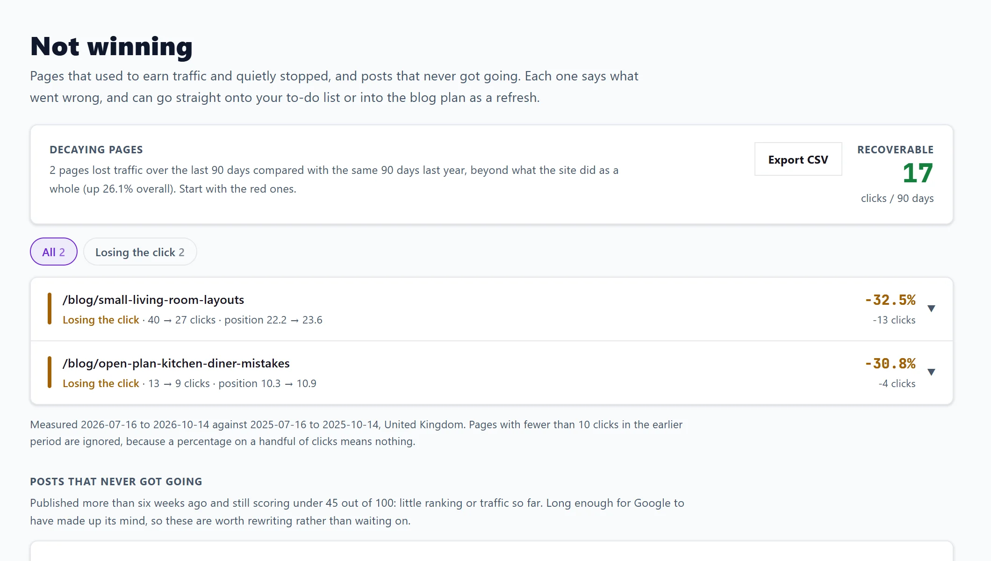Click the RECOVERABLE label
This screenshot has width=991, height=561.
(895, 150)
